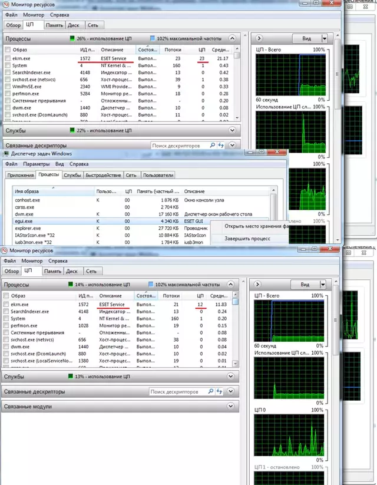Expand Связанные дескрипторы in 14% CPU monitor
Image resolution: width=377 pixels, height=485 pixels.
(231, 391)
